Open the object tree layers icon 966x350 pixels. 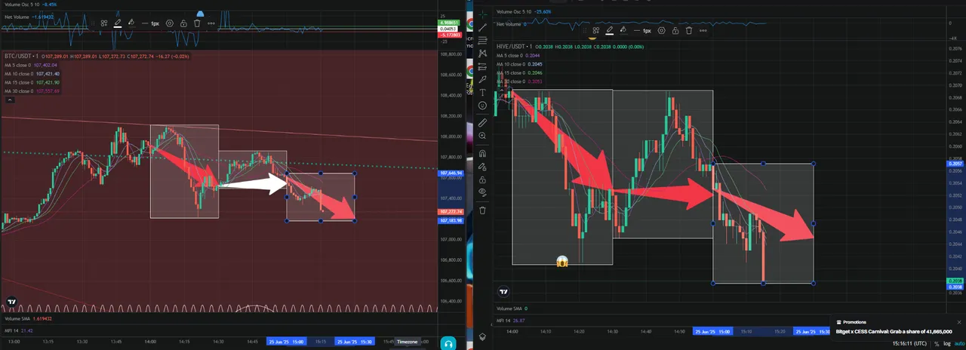(482, 336)
